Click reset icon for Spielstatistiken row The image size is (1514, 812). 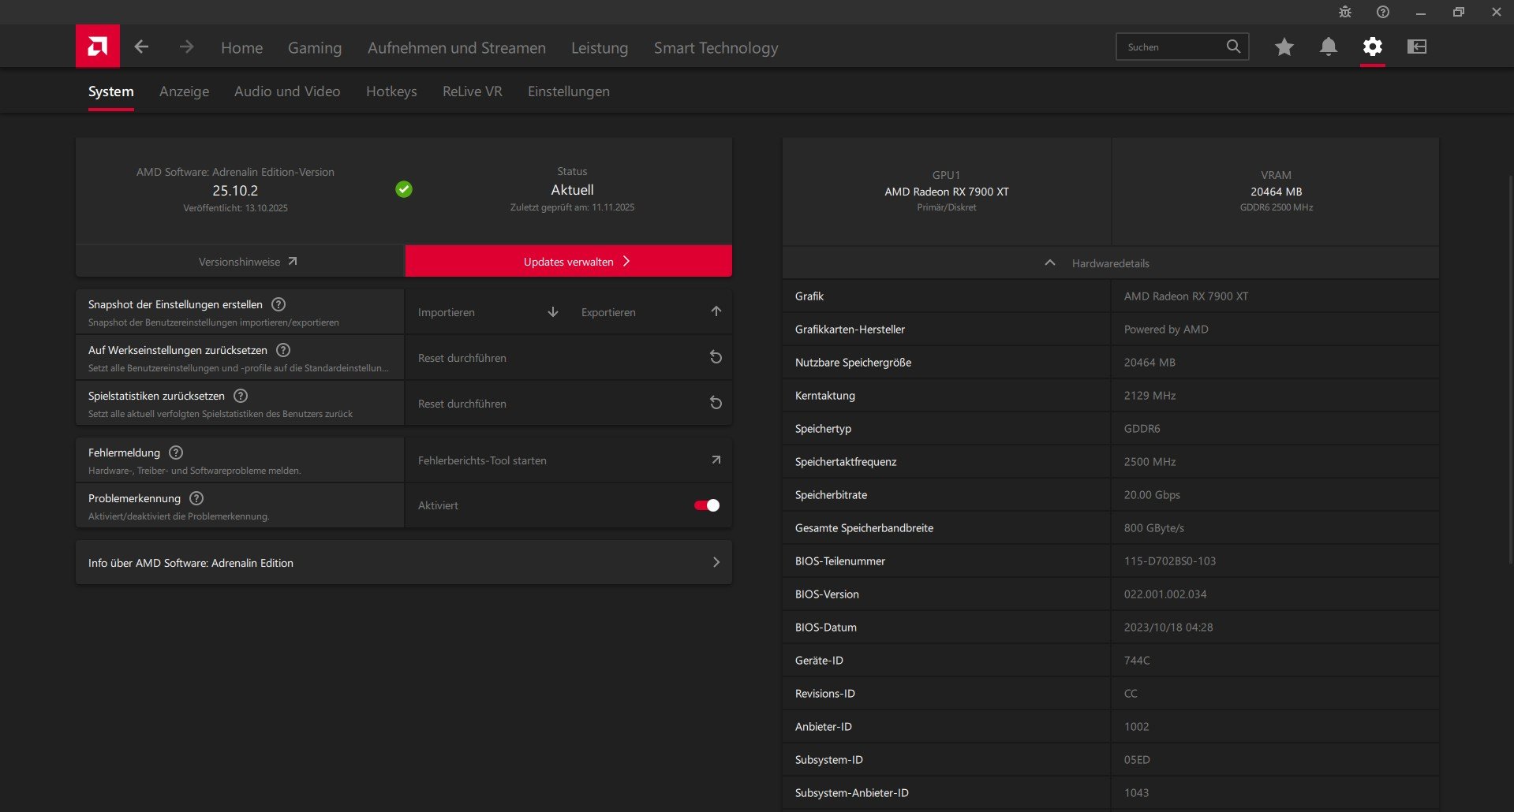[716, 403]
